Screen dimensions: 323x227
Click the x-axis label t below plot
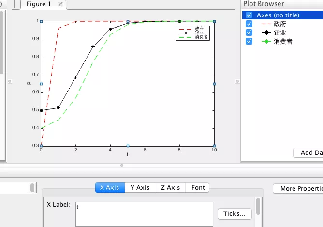tap(128, 154)
